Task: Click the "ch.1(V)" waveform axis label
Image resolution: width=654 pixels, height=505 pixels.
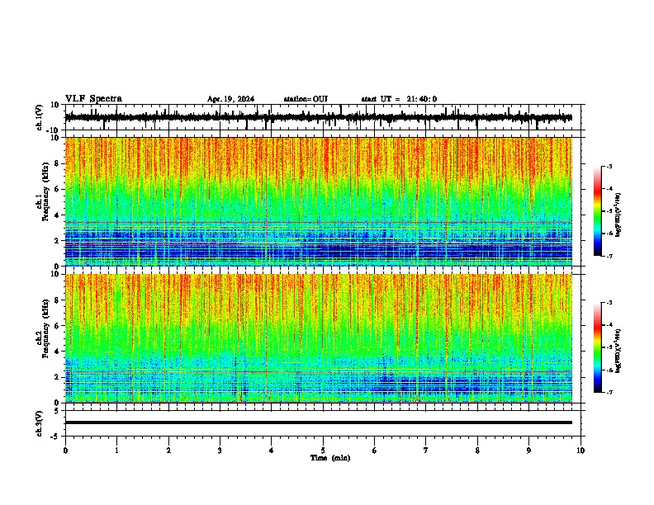Action: tap(40, 118)
